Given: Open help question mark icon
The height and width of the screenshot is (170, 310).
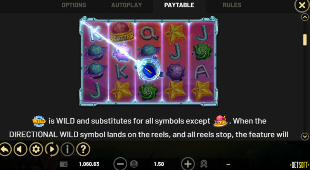Looking at the screenshot, I should (83, 149).
